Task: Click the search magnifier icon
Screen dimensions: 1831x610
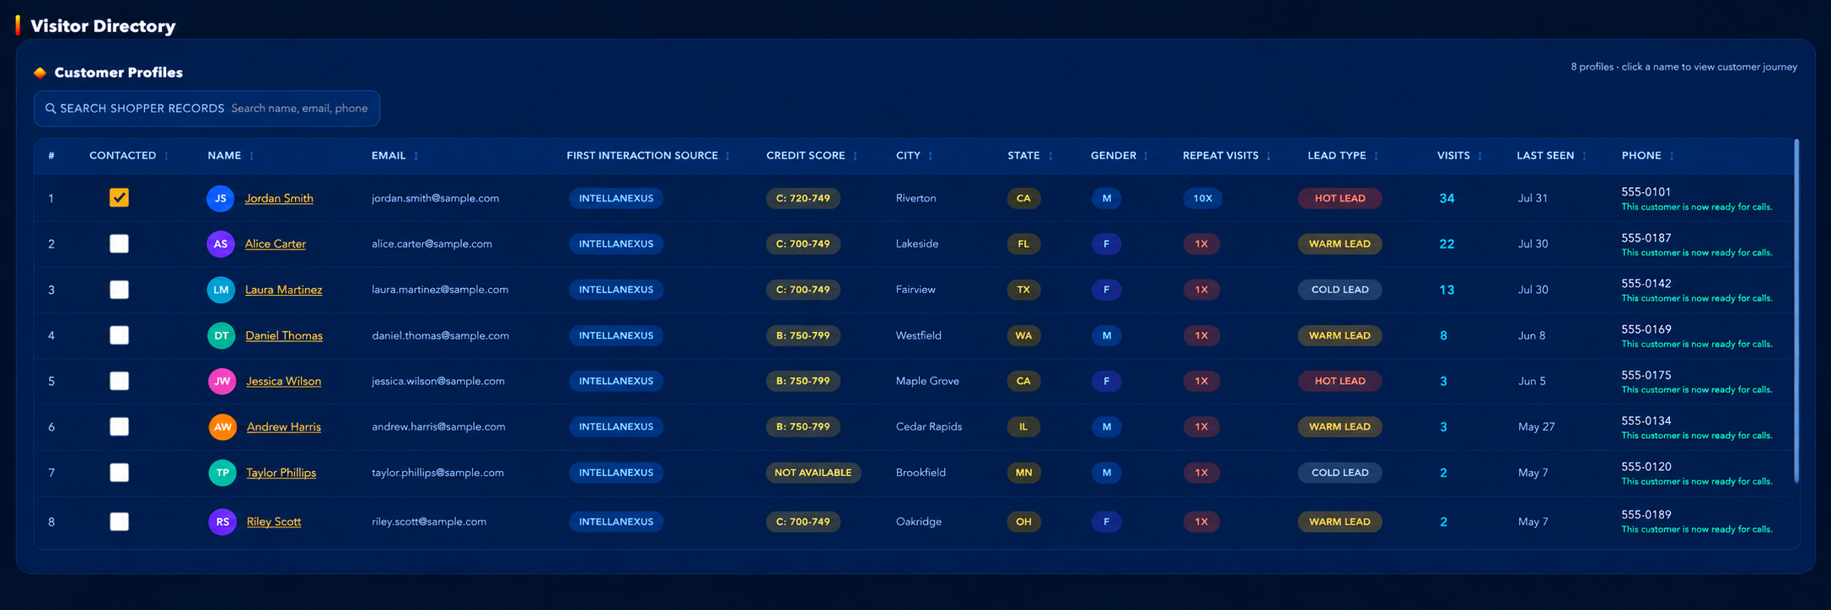Action: tap(51, 109)
